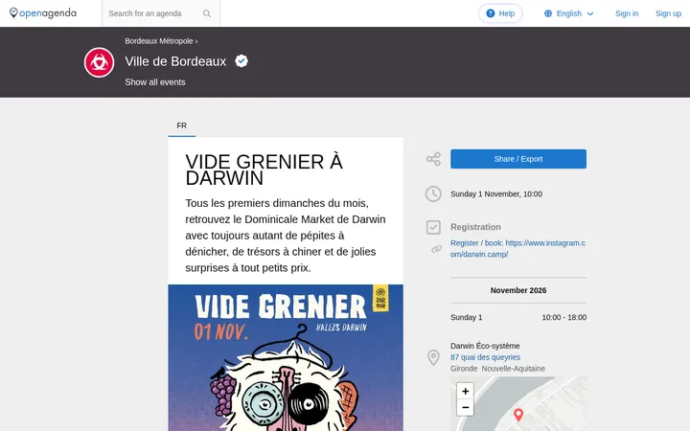Click the chain link icon near Register / book
The width and height of the screenshot is (690, 431).
pyautogui.click(x=436, y=249)
